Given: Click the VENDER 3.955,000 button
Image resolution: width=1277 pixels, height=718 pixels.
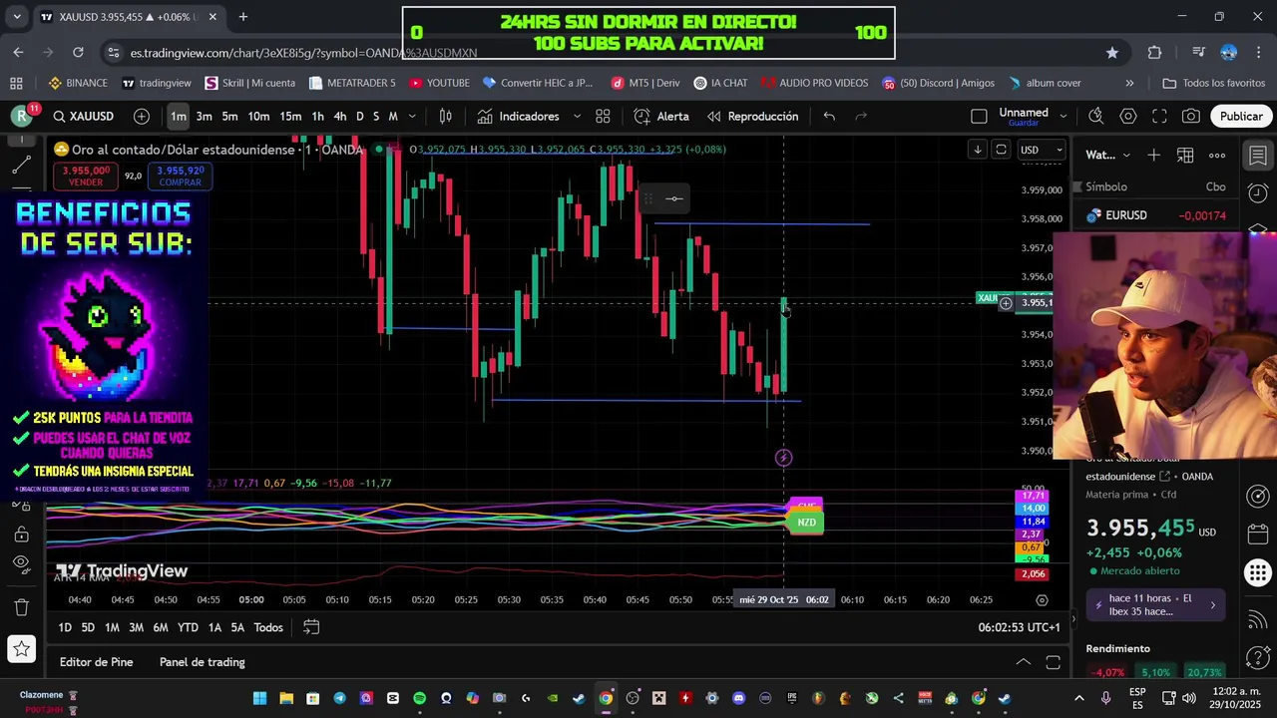Looking at the screenshot, I should (86, 177).
